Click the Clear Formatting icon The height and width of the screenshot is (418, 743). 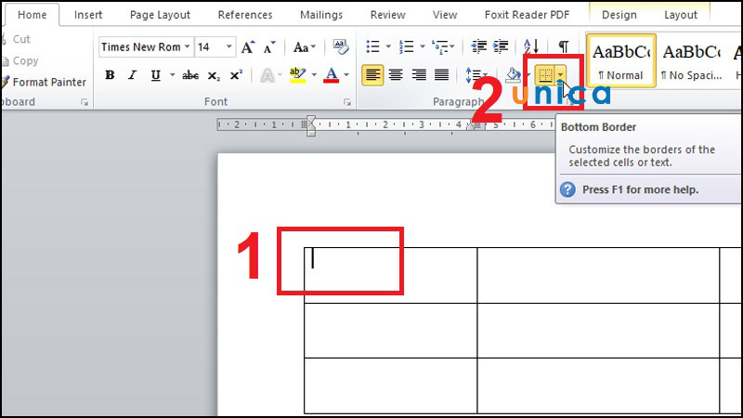click(340, 47)
